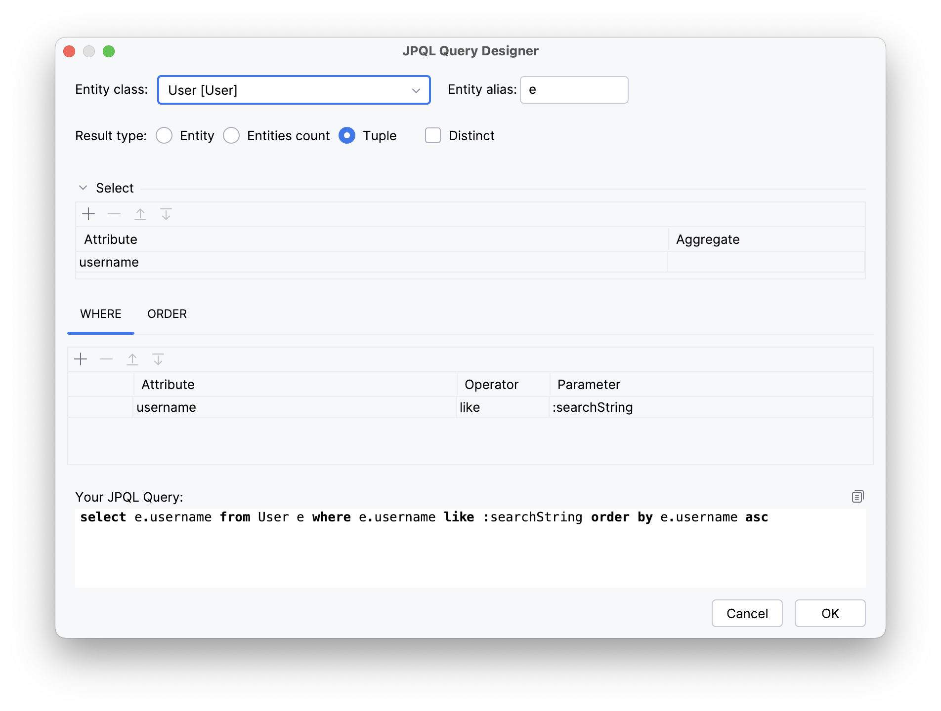The width and height of the screenshot is (941, 711).
Task: Select the Entity result type
Action: pos(164,135)
